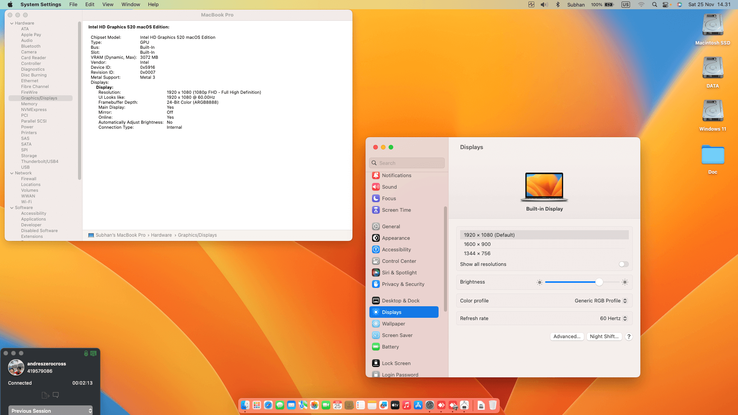Open Accessibility in the System Settings sidebar

pyautogui.click(x=404, y=250)
